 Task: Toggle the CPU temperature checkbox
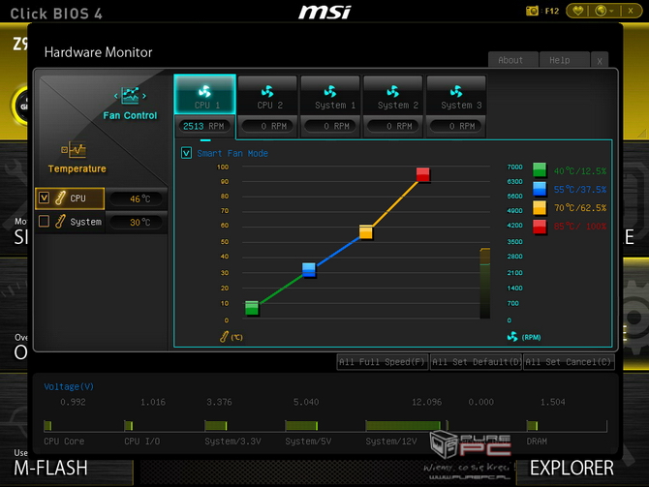(44, 198)
